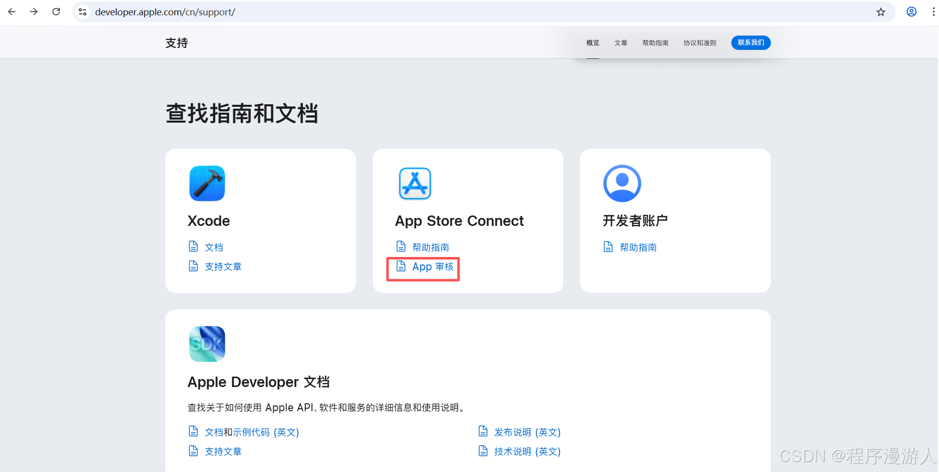
Task: Click the 支持 page title
Action: tap(177, 43)
